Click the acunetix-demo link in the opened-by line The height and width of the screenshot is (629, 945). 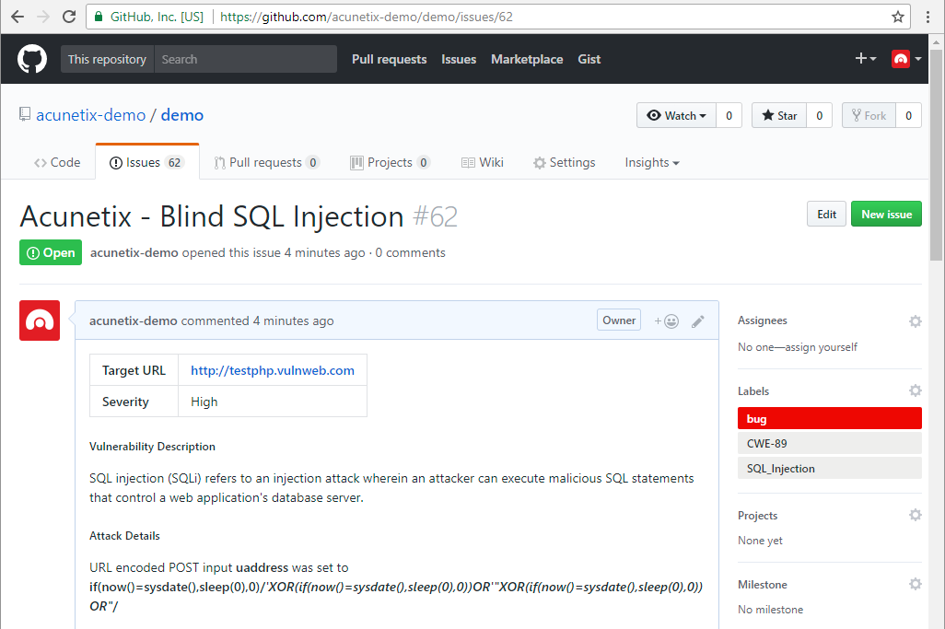pos(134,253)
